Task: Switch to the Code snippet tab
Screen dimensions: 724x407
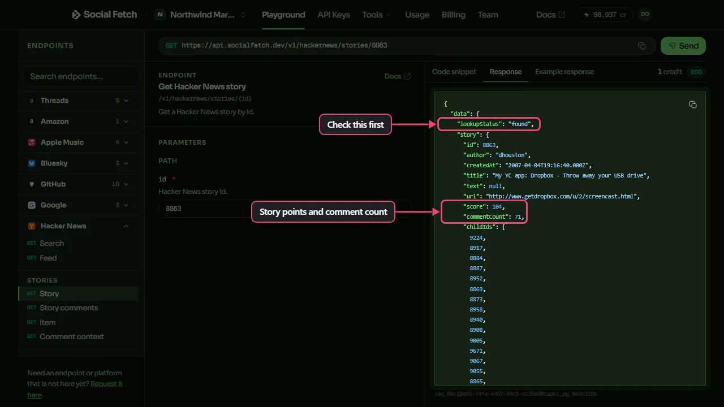Action: pos(454,72)
